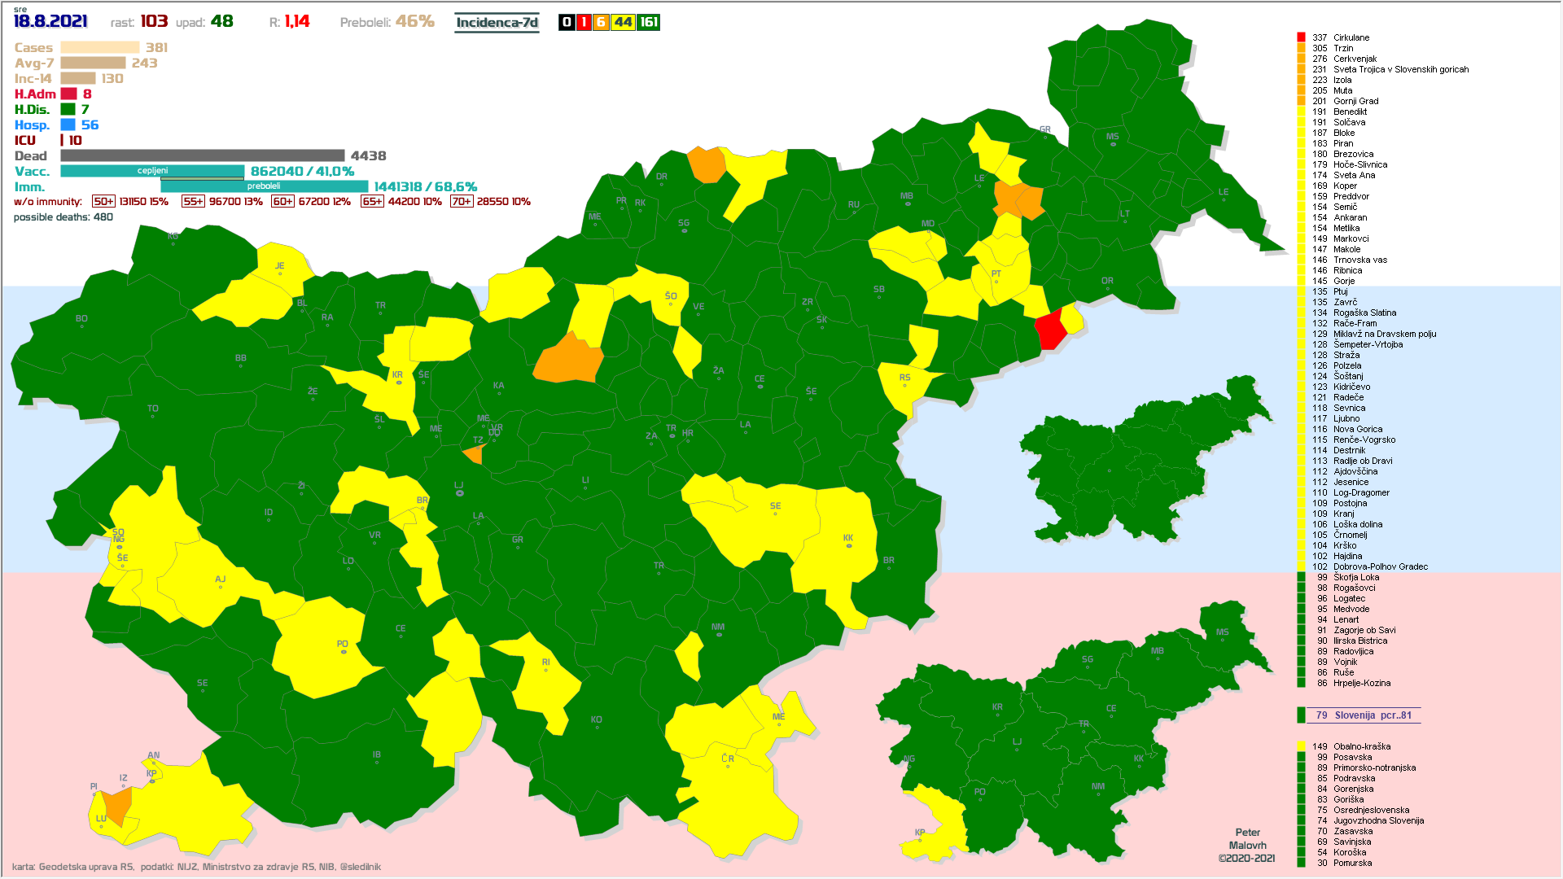Viewport: 1563px width, 879px height.
Task: Click the teal cepljeni vaccination bar
Action: point(152,171)
